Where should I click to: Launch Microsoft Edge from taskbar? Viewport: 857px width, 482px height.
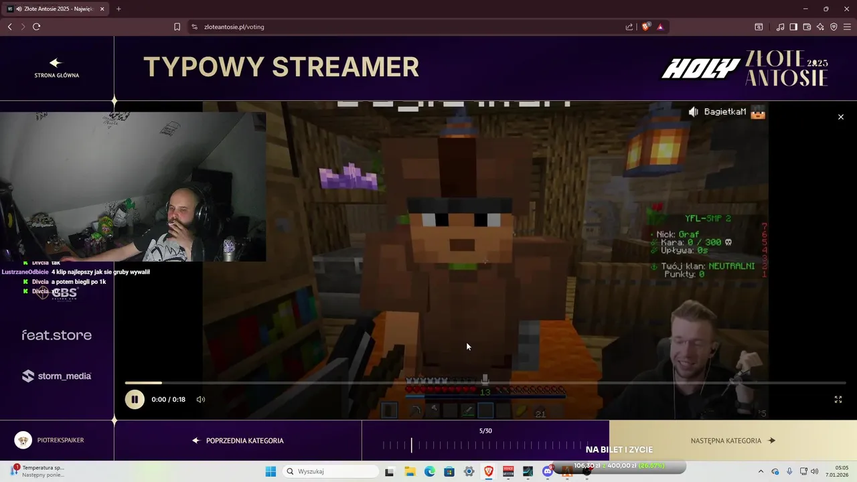(429, 471)
